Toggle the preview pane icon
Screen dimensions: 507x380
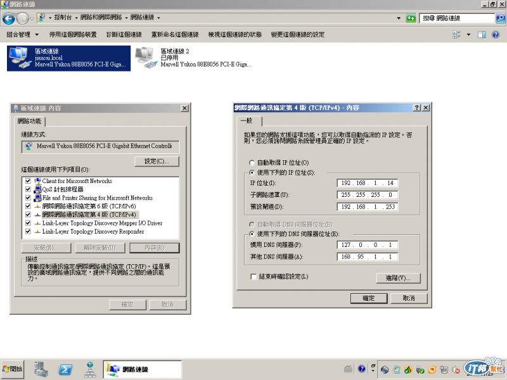[482, 35]
